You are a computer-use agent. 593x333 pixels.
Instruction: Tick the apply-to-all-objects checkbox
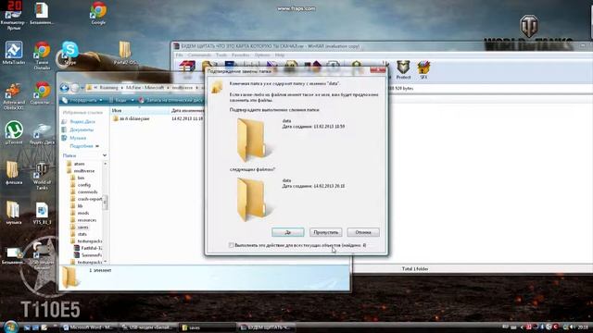[231, 245]
